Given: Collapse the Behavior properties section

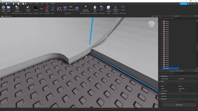Looking at the screenshot, I should point(160,93).
